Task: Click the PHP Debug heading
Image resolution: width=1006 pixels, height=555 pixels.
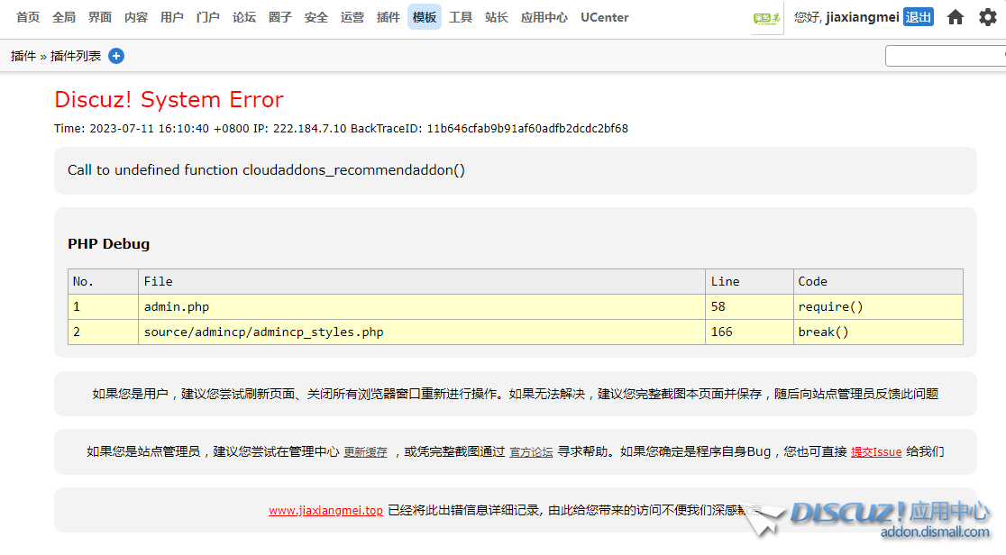Action: (x=108, y=244)
